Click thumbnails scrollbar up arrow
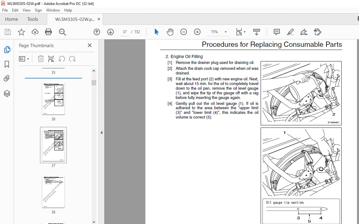Screen dimensions: 359x224 (94, 71)
